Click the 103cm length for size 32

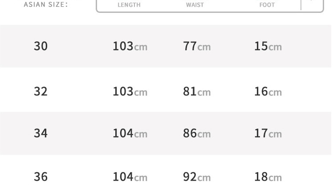[x=130, y=91]
